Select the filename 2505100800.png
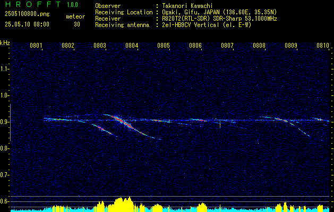 [27, 14]
